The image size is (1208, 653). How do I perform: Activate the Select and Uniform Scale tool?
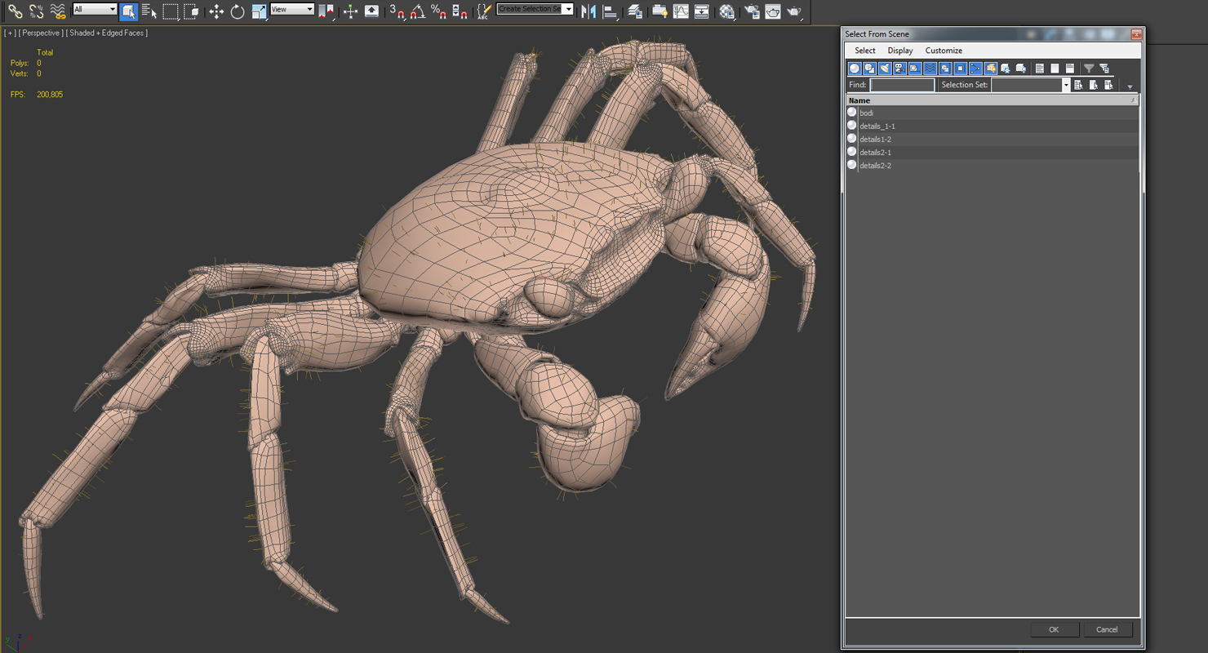259,11
